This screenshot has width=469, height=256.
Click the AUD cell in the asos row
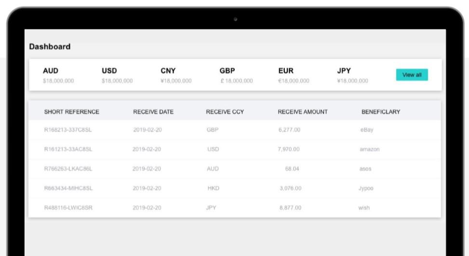pos(213,169)
